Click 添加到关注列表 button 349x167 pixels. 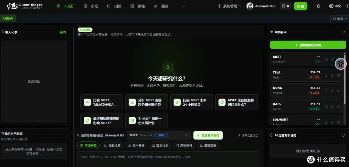[x=308, y=45]
